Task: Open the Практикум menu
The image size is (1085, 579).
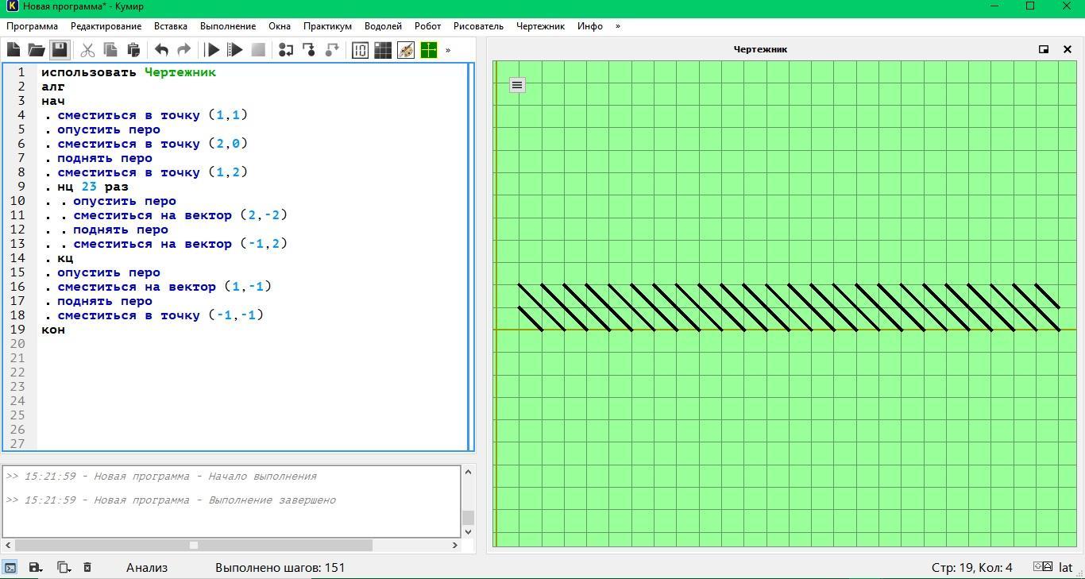Action: click(327, 26)
